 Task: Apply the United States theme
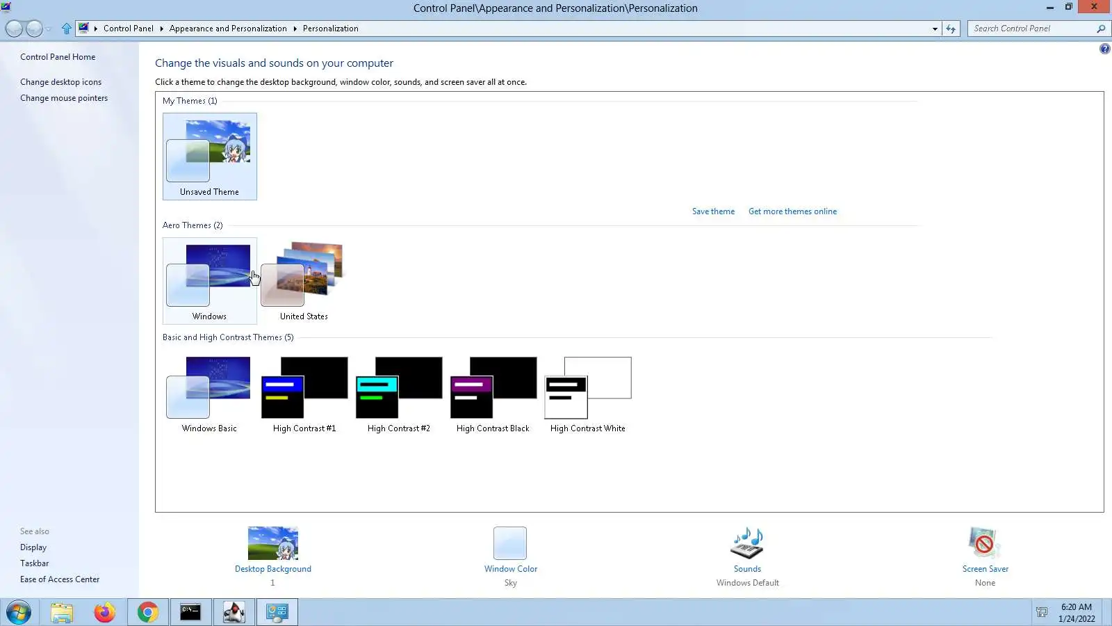coord(304,281)
